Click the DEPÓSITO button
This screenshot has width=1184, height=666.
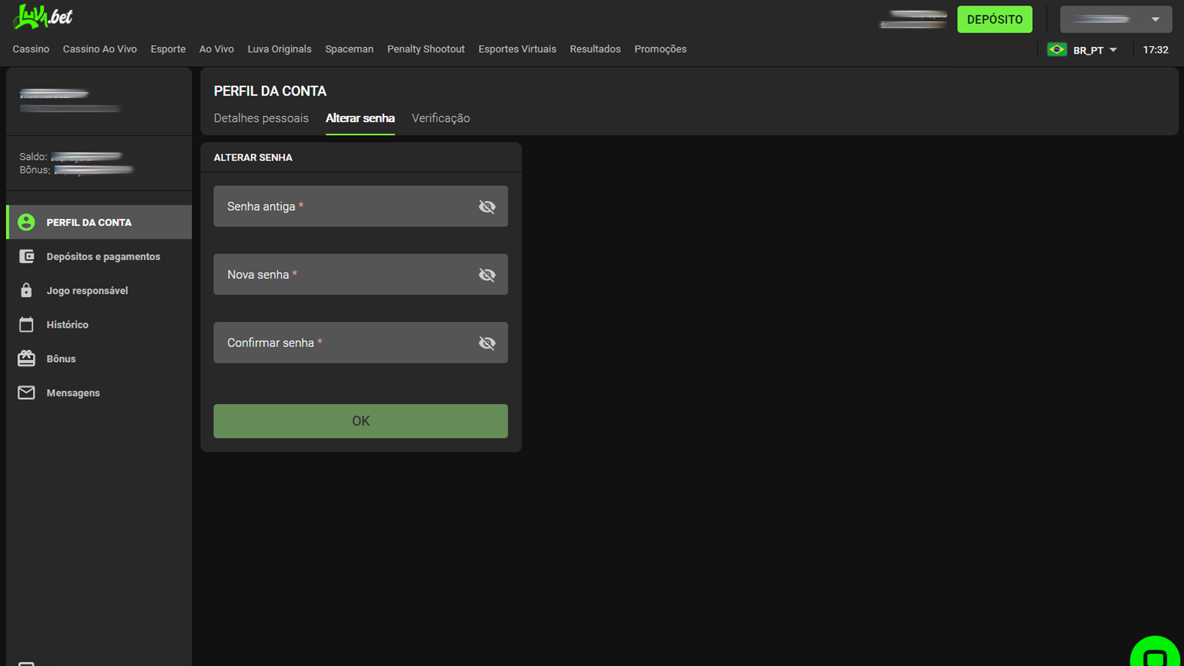pos(994,19)
